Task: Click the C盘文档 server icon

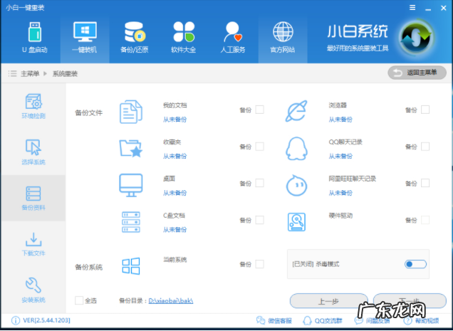Action: click(131, 222)
